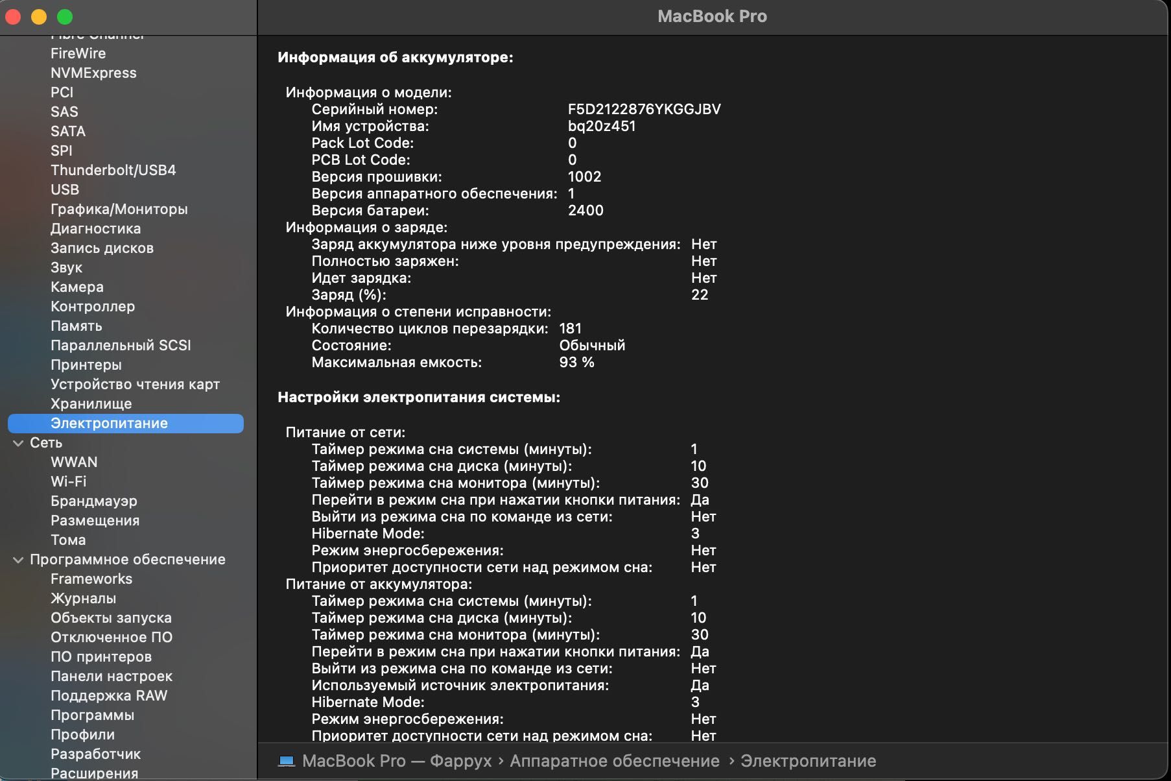This screenshot has height=781, width=1171.
Task: Collapse the Сеть section chevron
Action: [x=18, y=443]
